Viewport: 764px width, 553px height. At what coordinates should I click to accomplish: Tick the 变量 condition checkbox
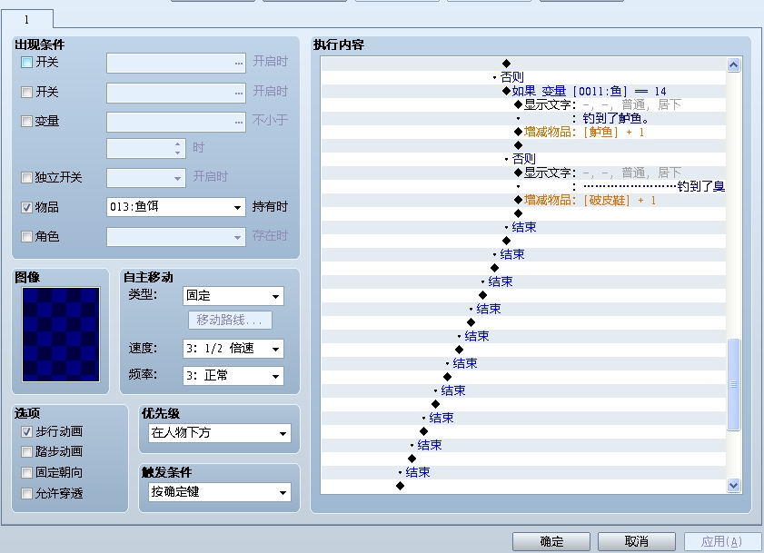pyautogui.click(x=26, y=121)
